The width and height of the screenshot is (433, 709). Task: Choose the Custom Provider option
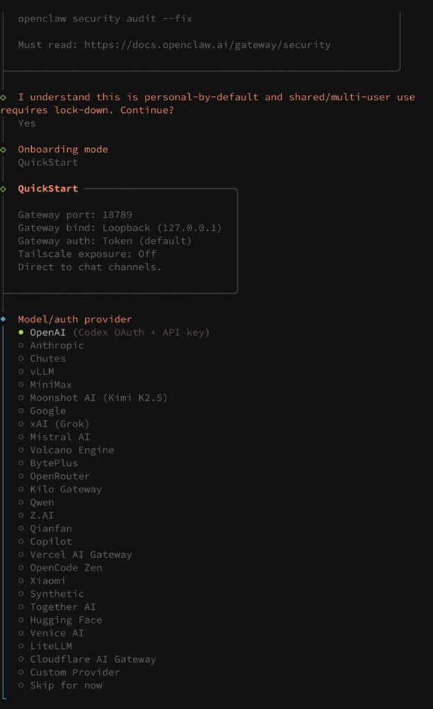74,672
